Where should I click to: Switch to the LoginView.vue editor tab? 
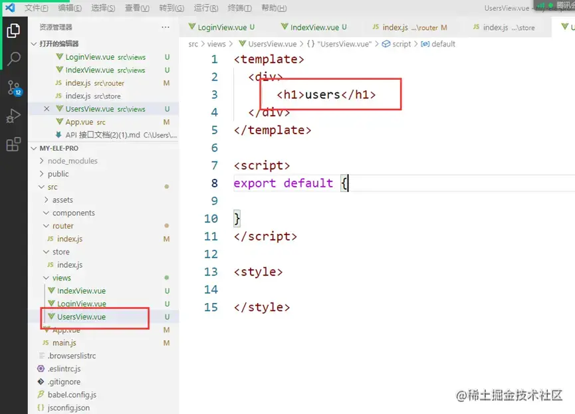click(x=222, y=27)
